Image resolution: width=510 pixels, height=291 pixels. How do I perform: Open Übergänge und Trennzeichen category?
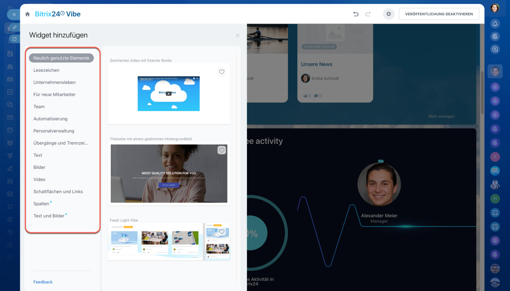(61, 143)
